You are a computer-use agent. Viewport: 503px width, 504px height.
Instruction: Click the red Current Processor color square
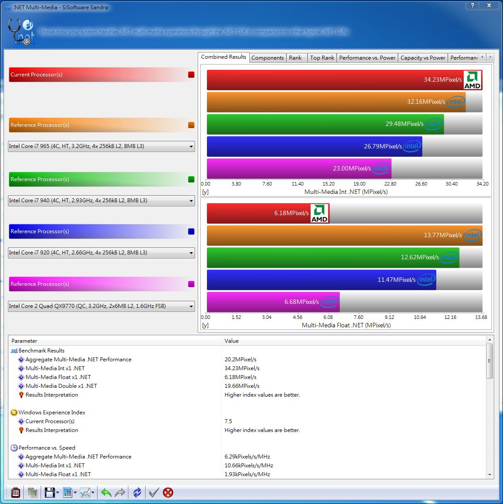point(191,75)
